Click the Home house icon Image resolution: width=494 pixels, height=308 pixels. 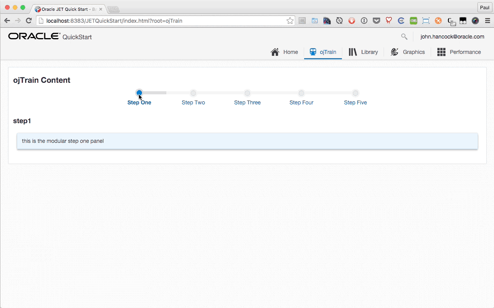tap(275, 52)
